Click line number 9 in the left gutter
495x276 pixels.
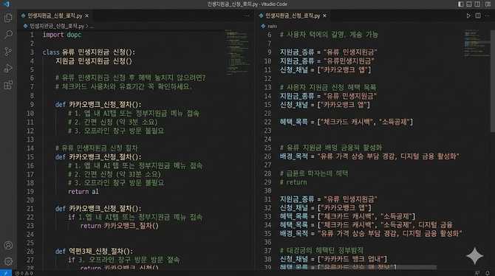pyautogui.click(x=32, y=104)
